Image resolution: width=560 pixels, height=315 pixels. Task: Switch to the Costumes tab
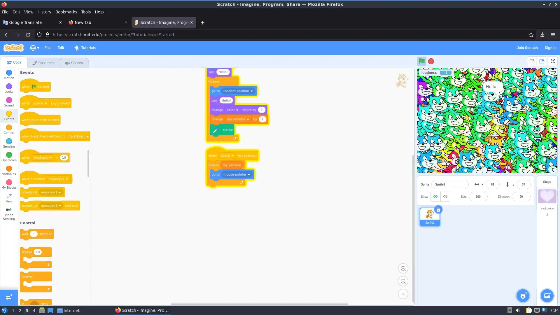(43, 63)
